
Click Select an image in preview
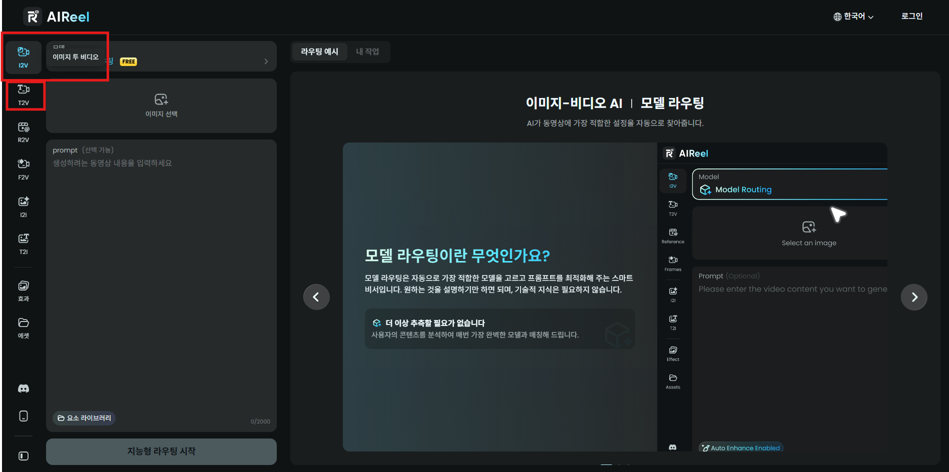click(x=809, y=234)
